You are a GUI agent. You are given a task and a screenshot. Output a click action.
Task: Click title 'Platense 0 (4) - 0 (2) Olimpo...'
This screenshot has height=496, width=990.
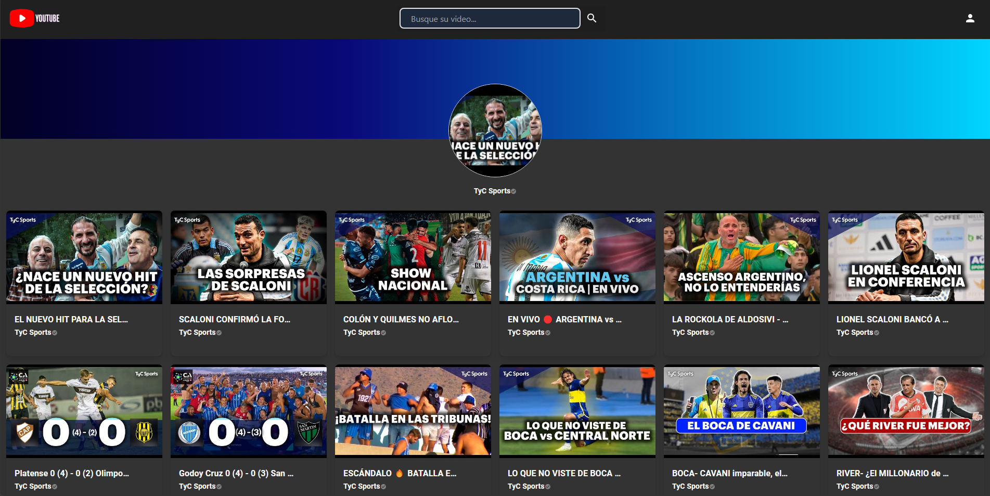[x=72, y=473]
